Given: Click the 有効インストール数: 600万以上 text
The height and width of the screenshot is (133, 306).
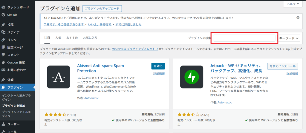Looking at the screenshot, I should click(63, 122).
